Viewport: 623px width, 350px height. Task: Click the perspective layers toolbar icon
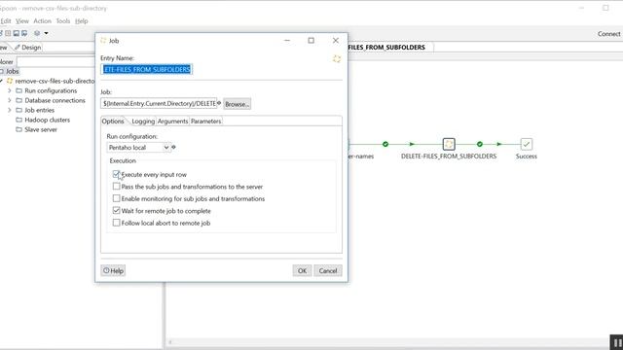[37, 33]
